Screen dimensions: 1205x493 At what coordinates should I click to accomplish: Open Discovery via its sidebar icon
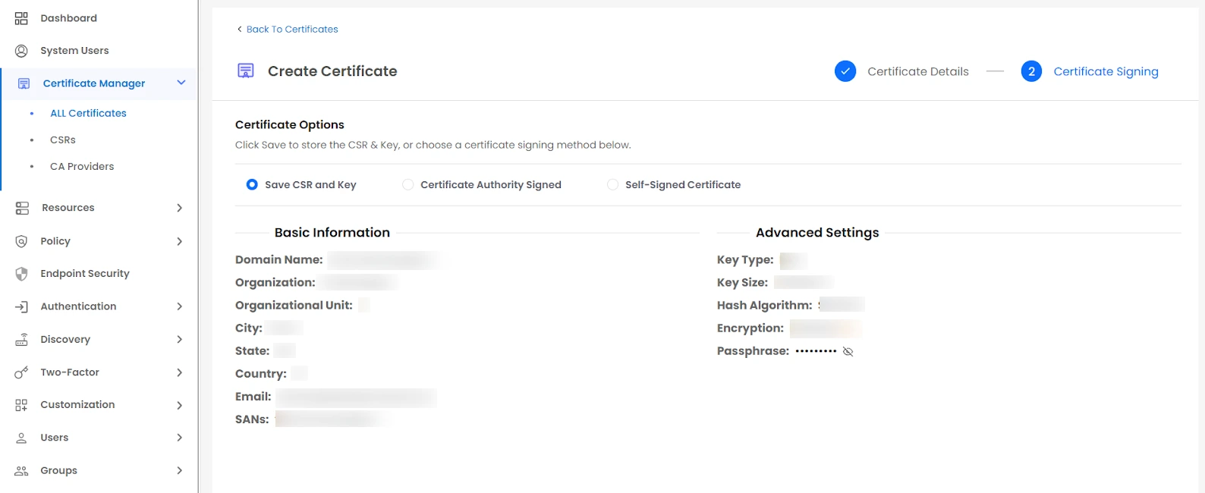[x=20, y=339]
